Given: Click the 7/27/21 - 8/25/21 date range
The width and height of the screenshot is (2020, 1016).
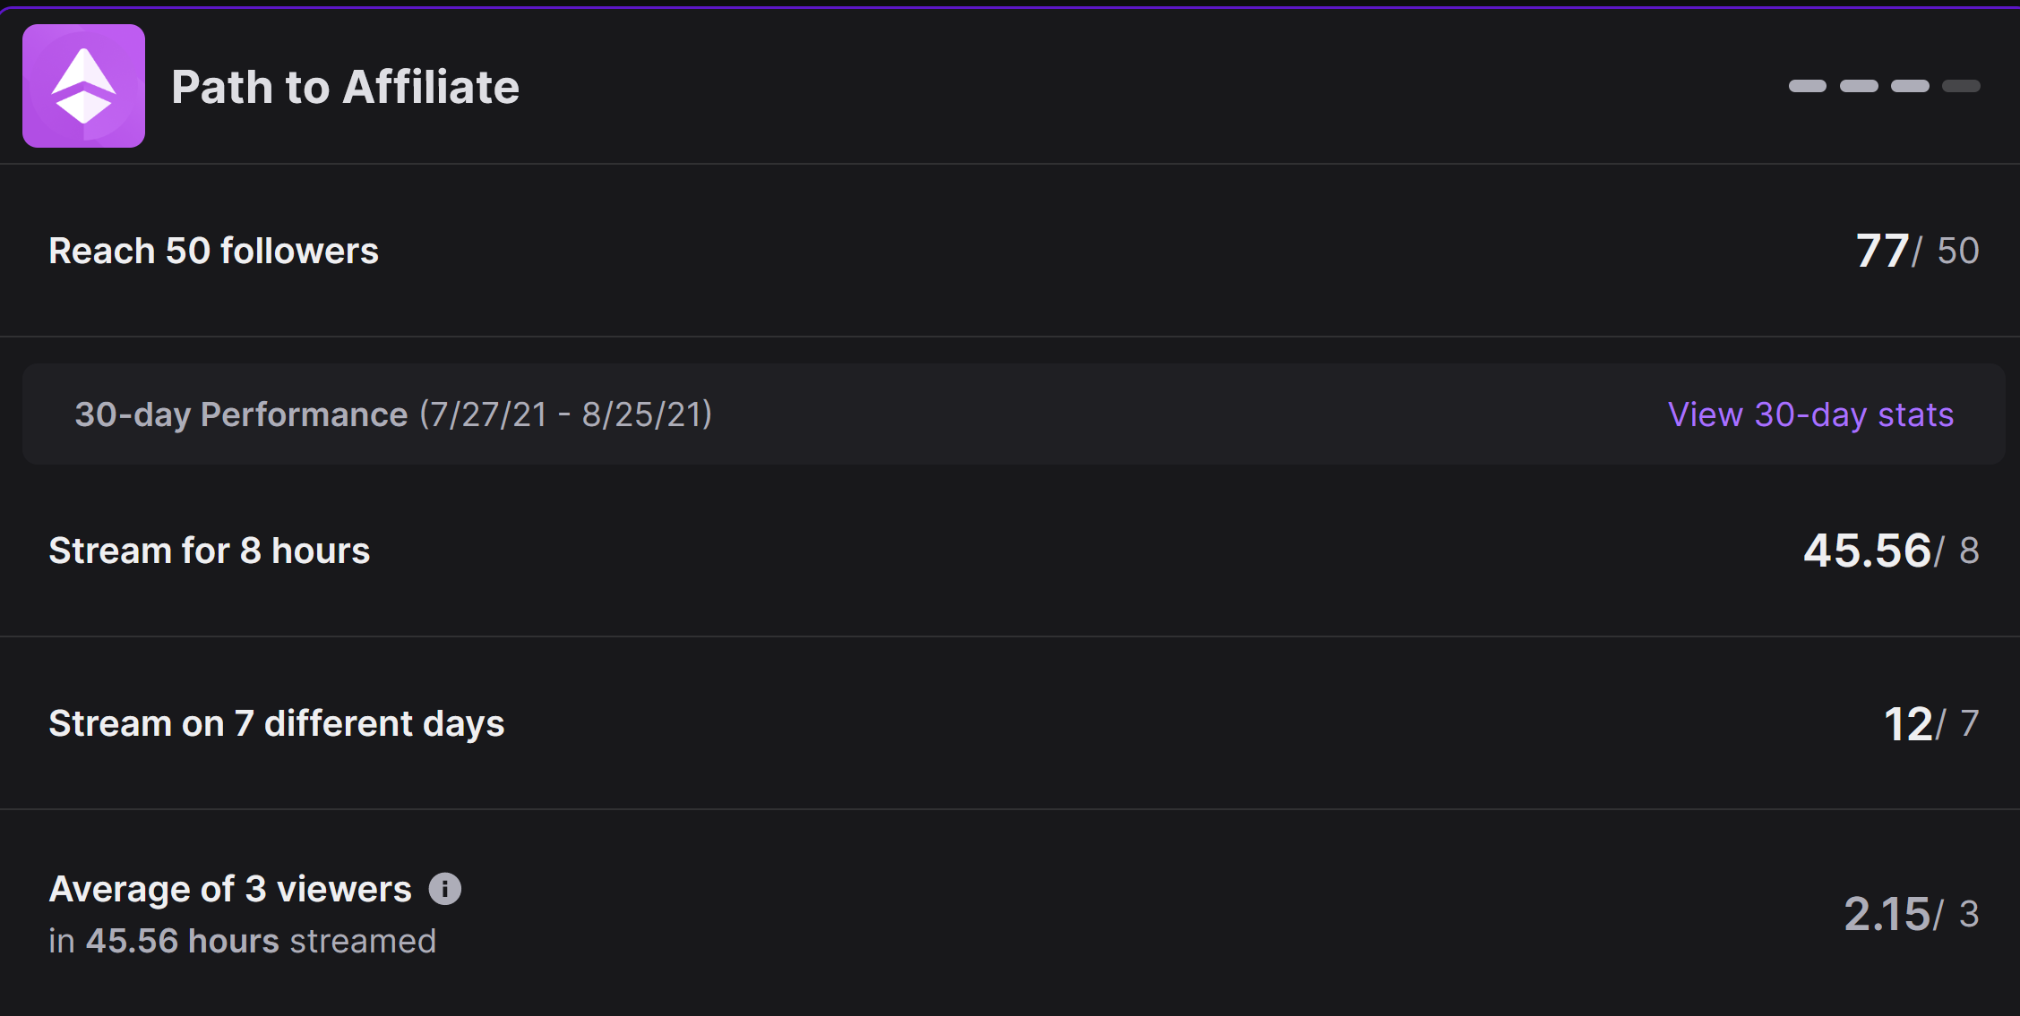Looking at the screenshot, I should coord(566,414).
